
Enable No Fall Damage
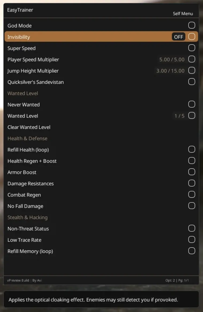(x=192, y=206)
